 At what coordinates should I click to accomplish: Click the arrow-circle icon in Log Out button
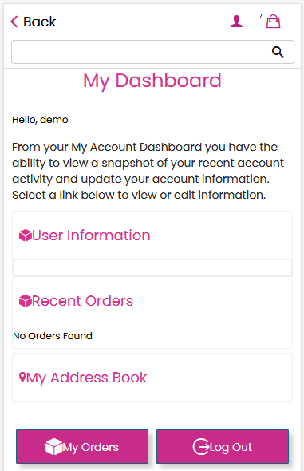pos(201,447)
